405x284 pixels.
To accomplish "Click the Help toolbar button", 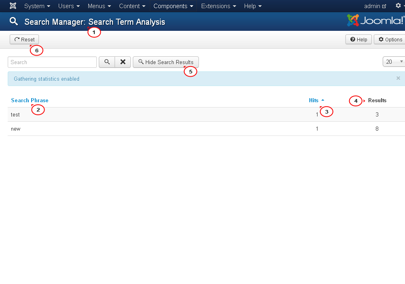I will [x=358, y=39].
